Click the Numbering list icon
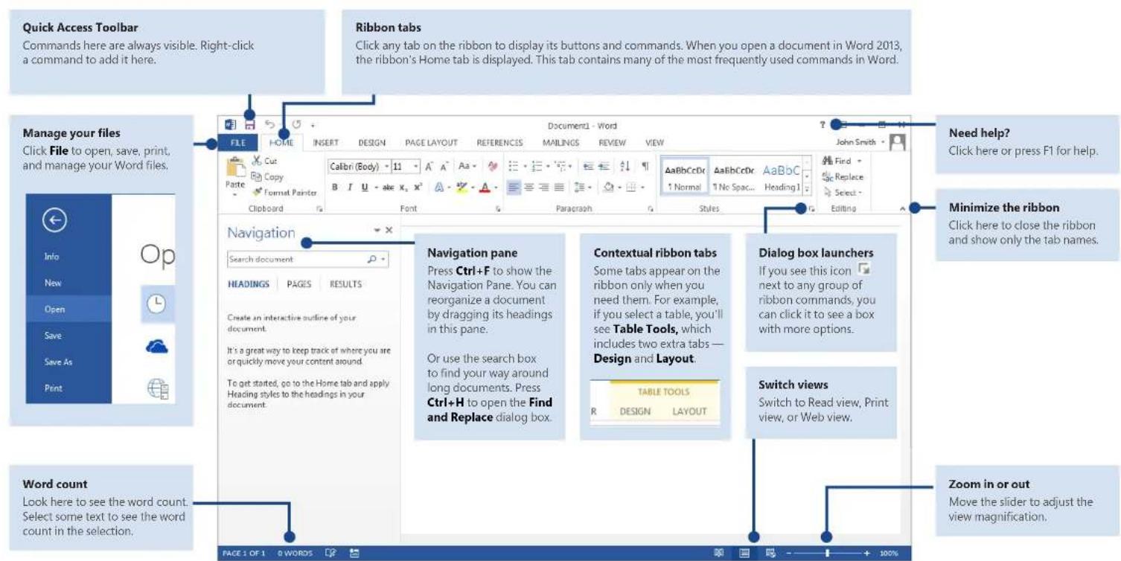Image resolution: width=1121 pixels, height=561 pixels. coord(537,166)
